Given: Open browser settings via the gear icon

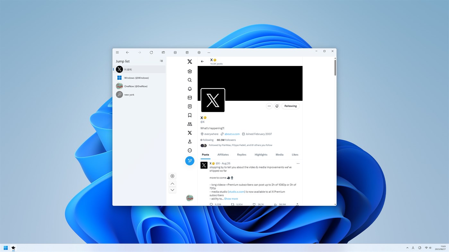Looking at the screenshot, I should coord(199,52).
